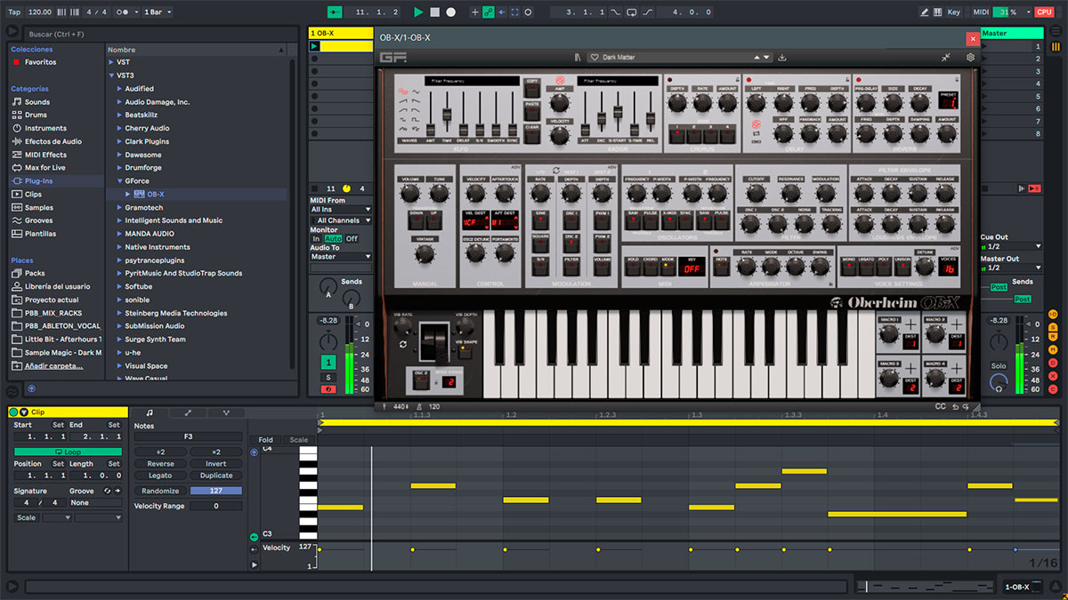1068x600 pixels.
Task: Arm the transport Record button
Action: (451, 12)
